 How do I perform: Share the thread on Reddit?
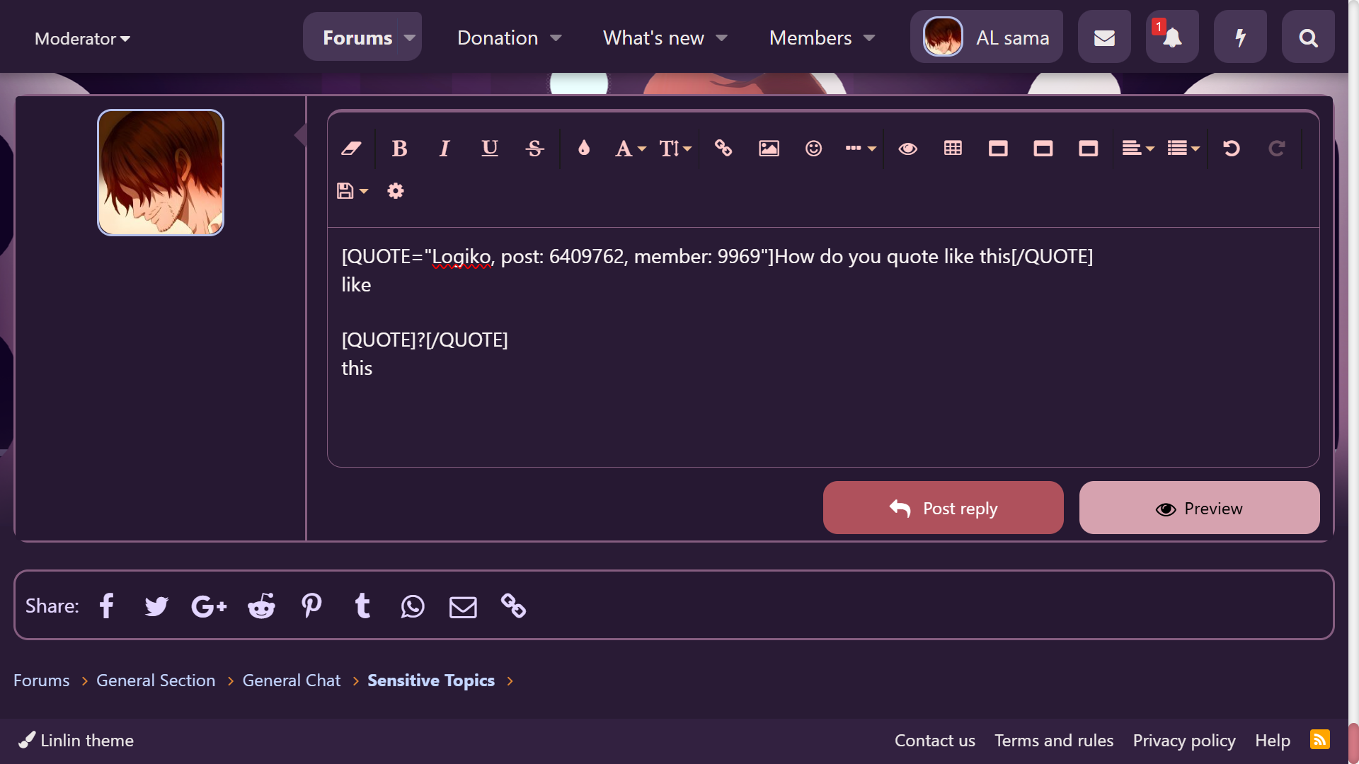coord(261,606)
